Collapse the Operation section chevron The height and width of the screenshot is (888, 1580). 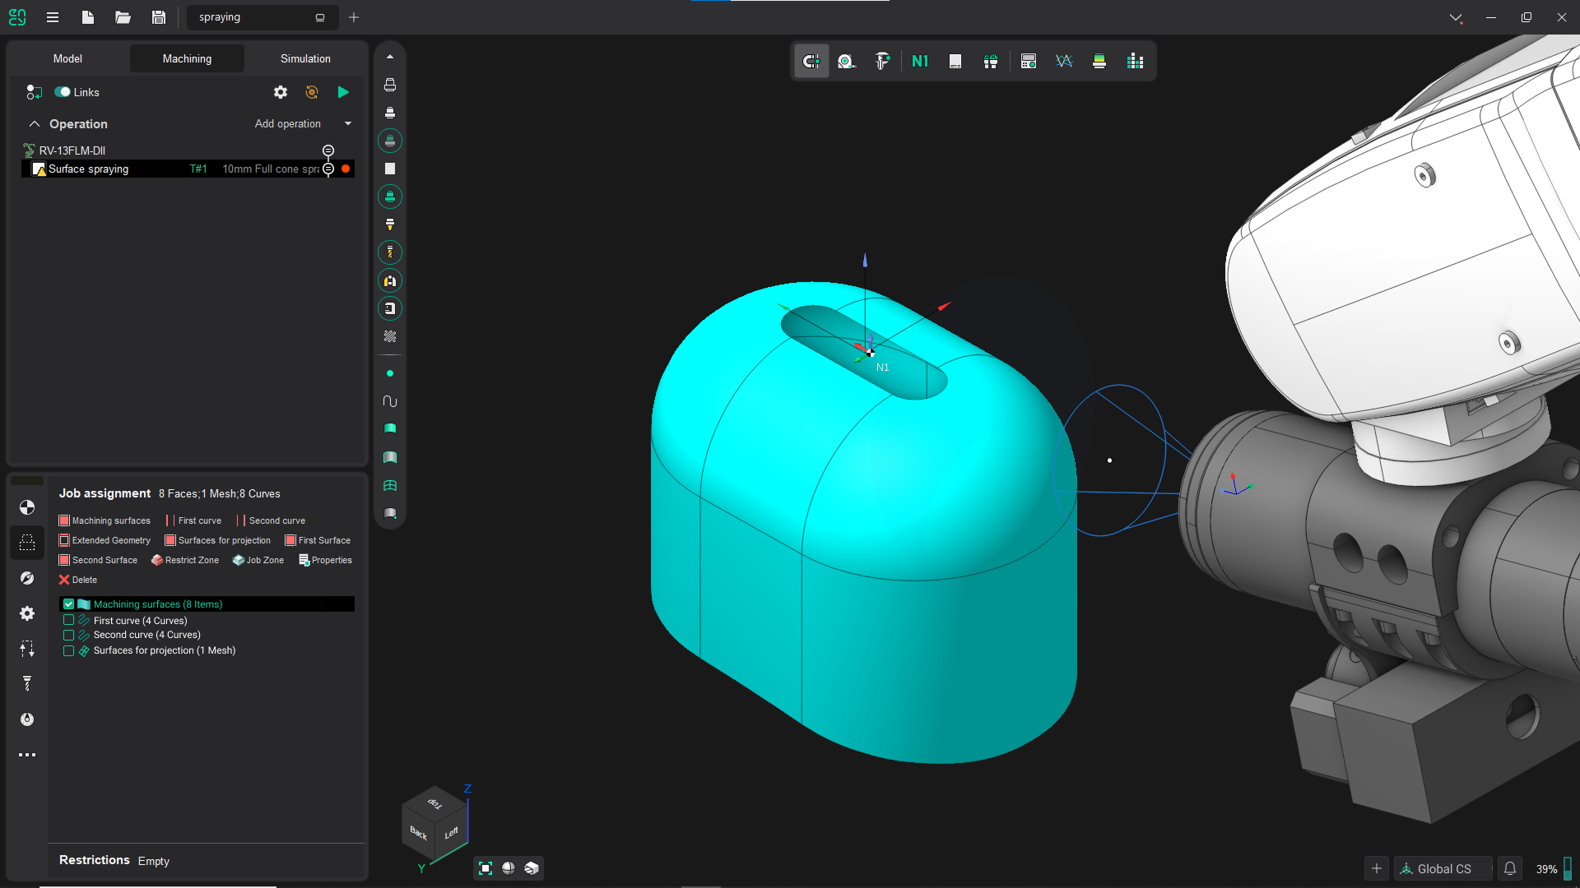click(35, 124)
